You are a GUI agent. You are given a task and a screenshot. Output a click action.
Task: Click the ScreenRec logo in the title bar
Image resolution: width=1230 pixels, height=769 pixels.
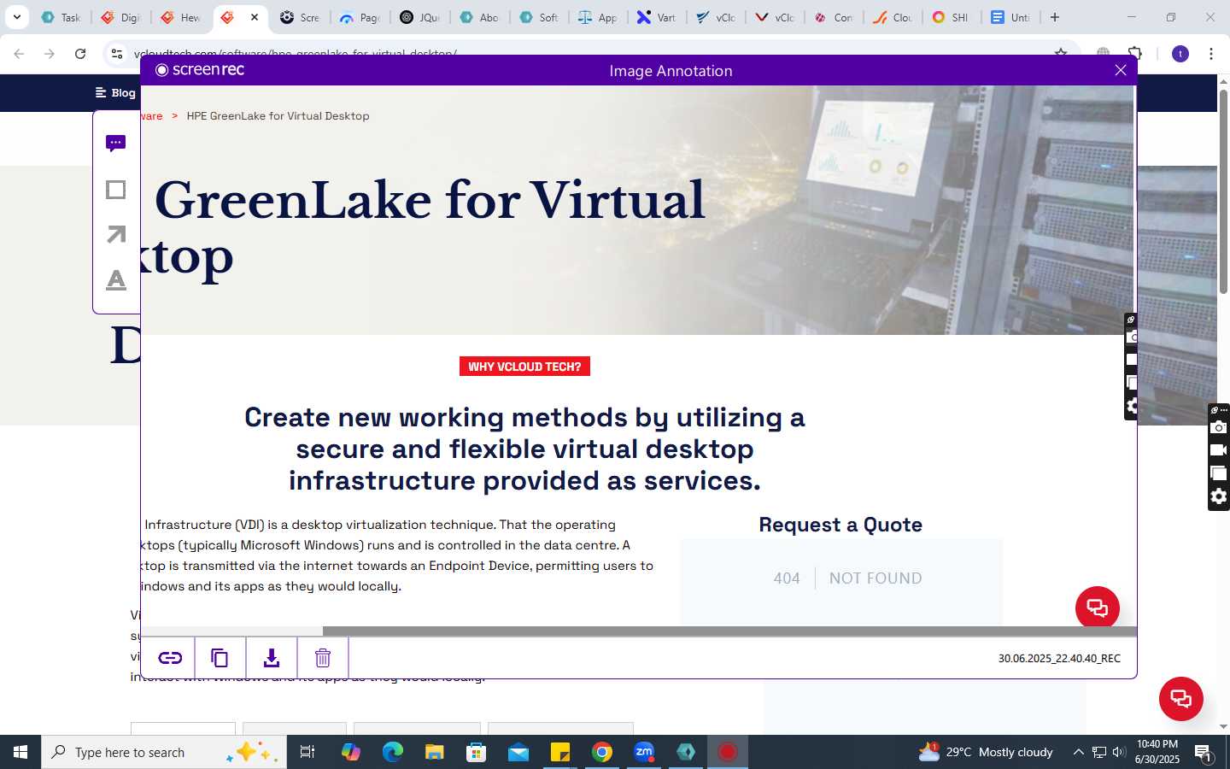pos(200,70)
